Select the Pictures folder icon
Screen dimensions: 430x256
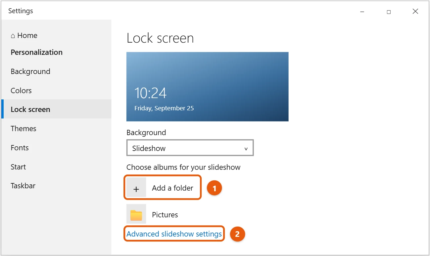point(136,214)
